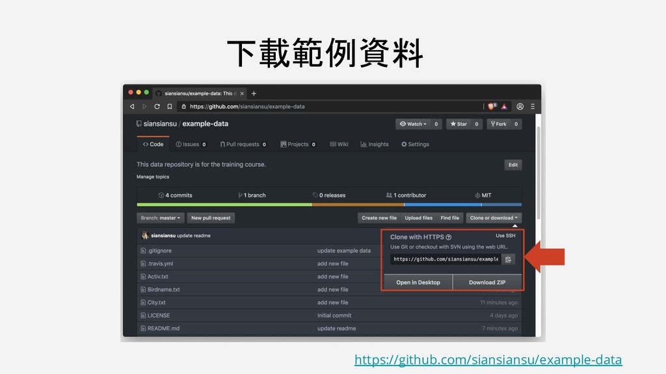View the 4 commits
This screenshot has height=374, width=666.
(175, 195)
